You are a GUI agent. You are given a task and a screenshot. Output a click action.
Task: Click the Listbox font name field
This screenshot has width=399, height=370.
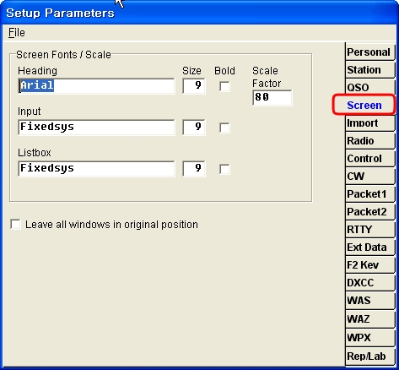click(96, 169)
